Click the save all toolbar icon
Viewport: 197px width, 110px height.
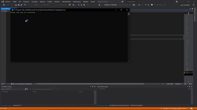pyautogui.click(x=21, y=5)
